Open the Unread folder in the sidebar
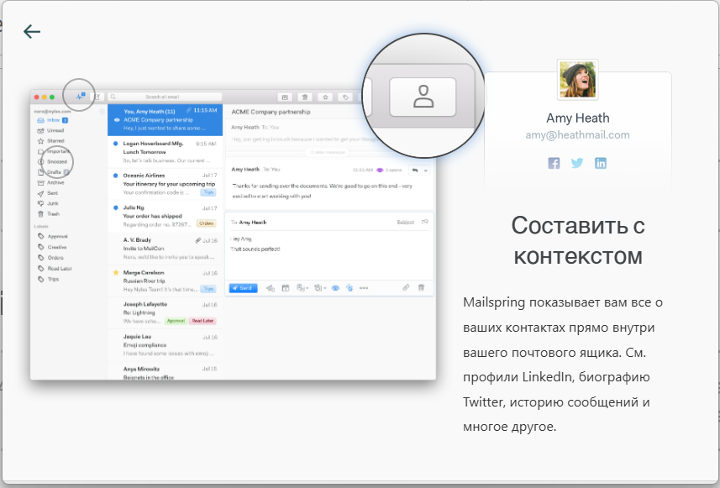Image resolution: width=720 pixels, height=488 pixels. (x=51, y=130)
